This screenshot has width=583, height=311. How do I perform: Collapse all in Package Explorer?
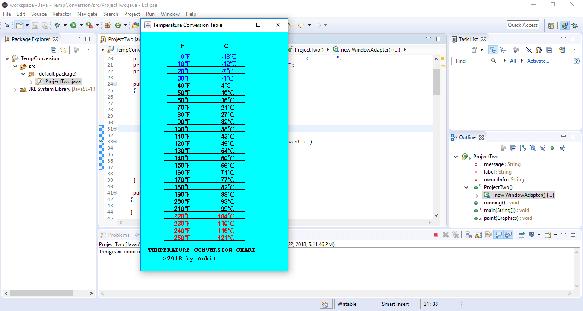pyautogui.click(x=54, y=50)
